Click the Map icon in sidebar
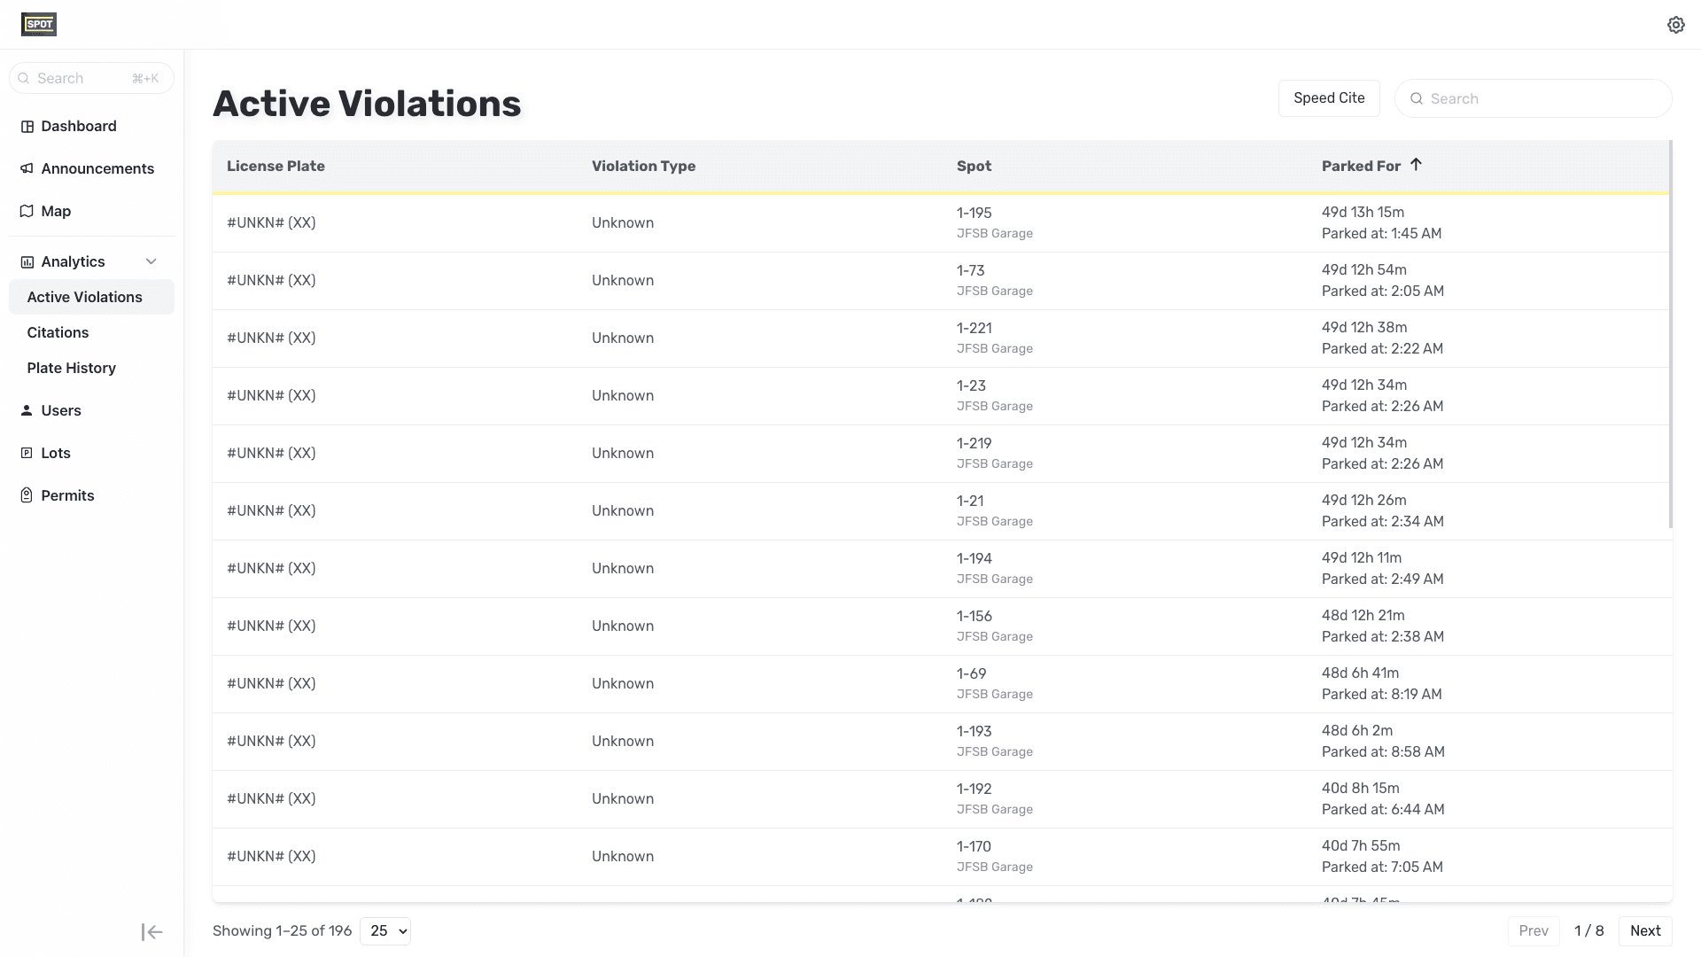 [x=27, y=211]
